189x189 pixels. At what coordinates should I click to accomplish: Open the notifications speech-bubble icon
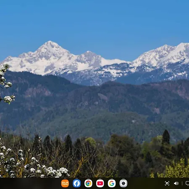click(187, 183)
